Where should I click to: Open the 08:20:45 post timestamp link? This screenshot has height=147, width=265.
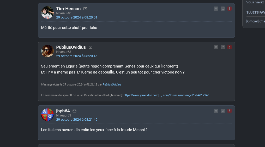coord(77,56)
